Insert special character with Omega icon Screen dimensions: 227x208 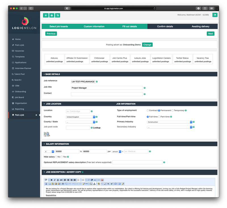(x=115, y=184)
